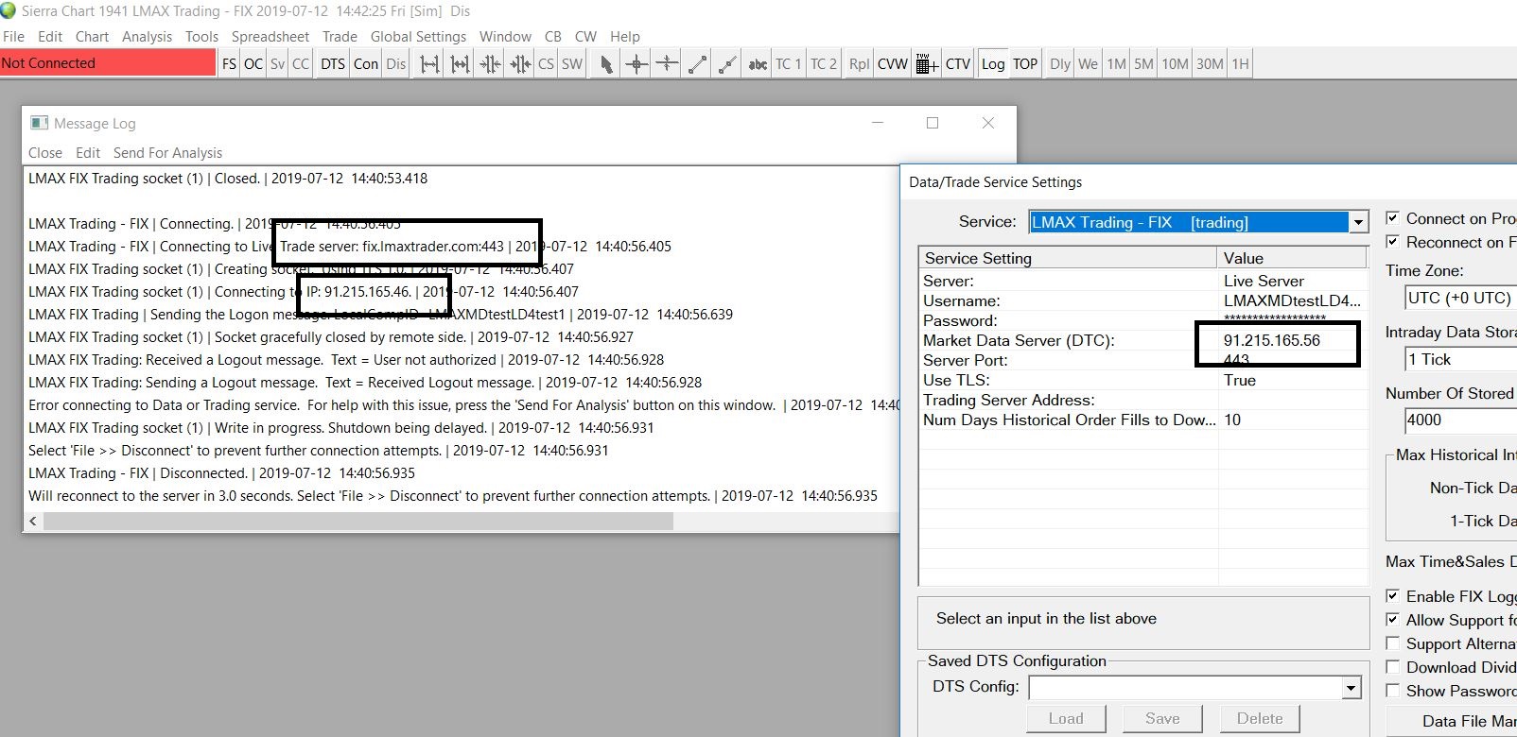This screenshot has width=1517, height=737.
Task: Uncheck the Allow Support checkbox
Action: coord(1392,620)
